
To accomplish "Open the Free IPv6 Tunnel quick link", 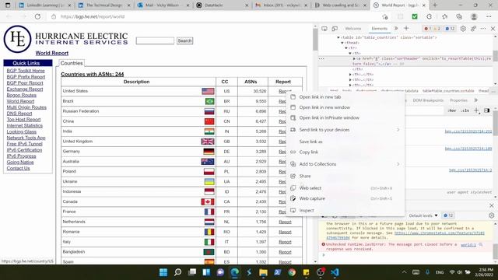I will (24, 144).
